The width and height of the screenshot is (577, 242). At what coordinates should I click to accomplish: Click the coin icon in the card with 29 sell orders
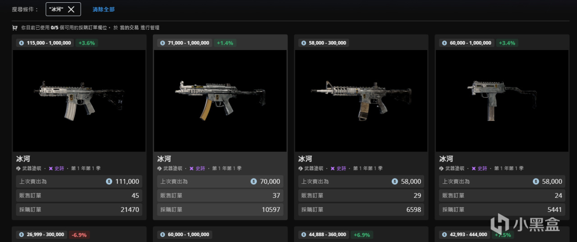(x=394, y=182)
